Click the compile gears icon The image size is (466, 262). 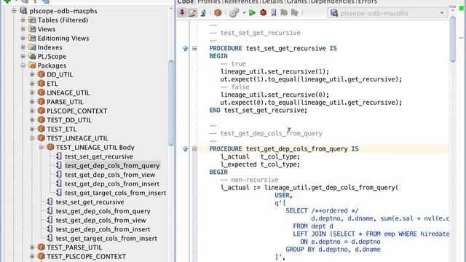(234, 13)
